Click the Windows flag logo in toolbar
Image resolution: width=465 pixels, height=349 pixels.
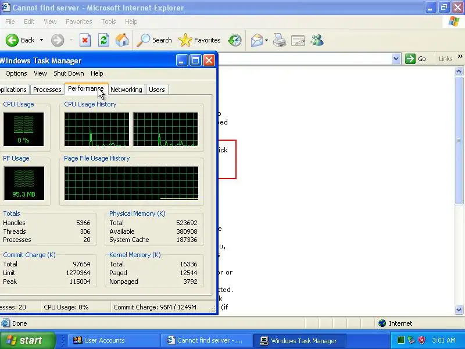click(x=454, y=22)
